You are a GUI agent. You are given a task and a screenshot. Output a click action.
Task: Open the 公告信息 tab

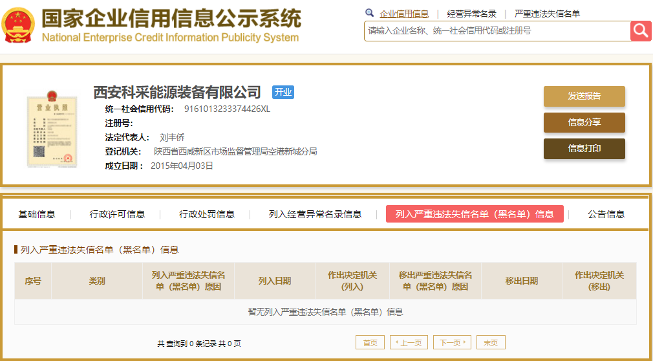(x=606, y=214)
